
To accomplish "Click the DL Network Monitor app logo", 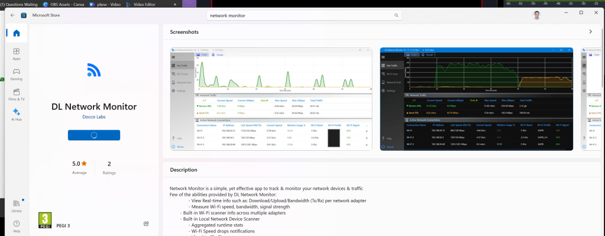I will (x=94, y=70).
